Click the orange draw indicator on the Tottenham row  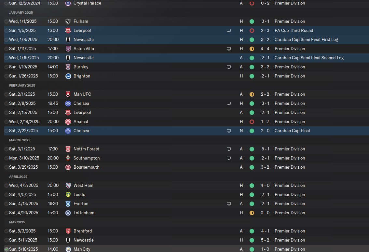pos(252,213)
